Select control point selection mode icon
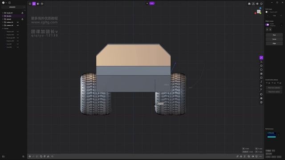This screenshot has height=160, width=285. [30, 4]
